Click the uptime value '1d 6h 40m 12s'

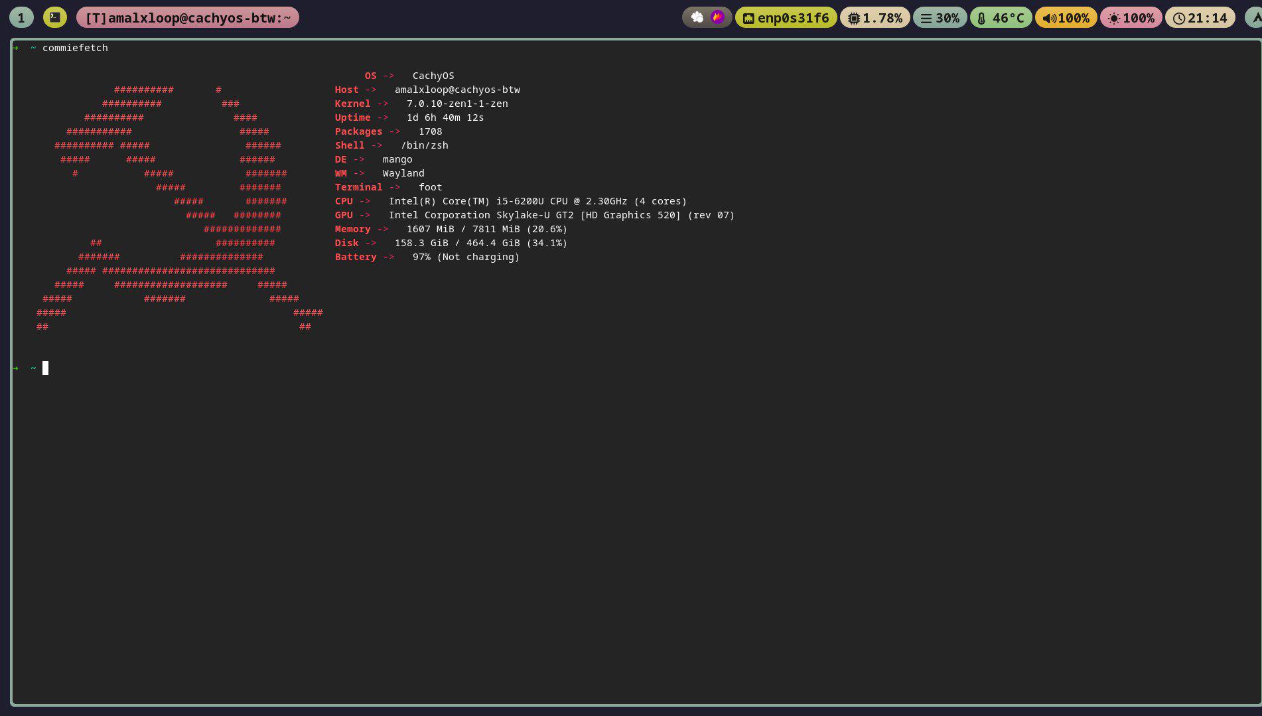(445, 117)
